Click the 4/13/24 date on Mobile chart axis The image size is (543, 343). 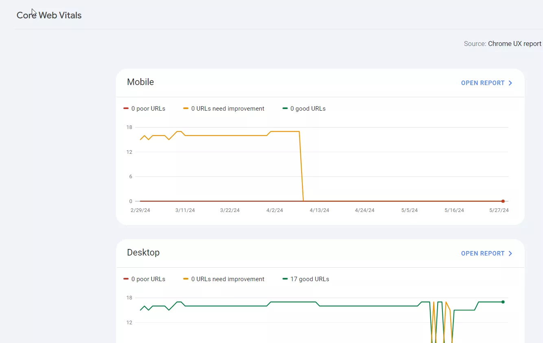320,210
